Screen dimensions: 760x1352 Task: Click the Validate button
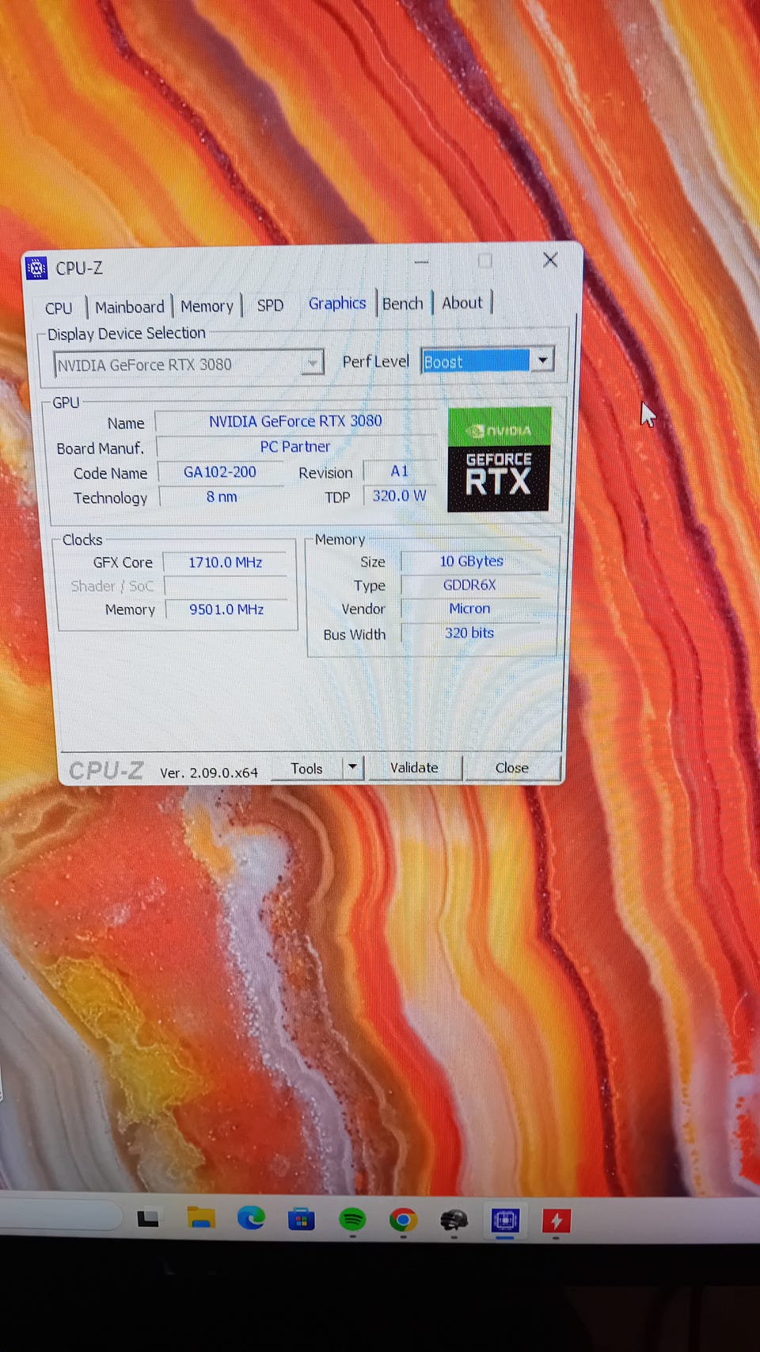coord(414,767)
